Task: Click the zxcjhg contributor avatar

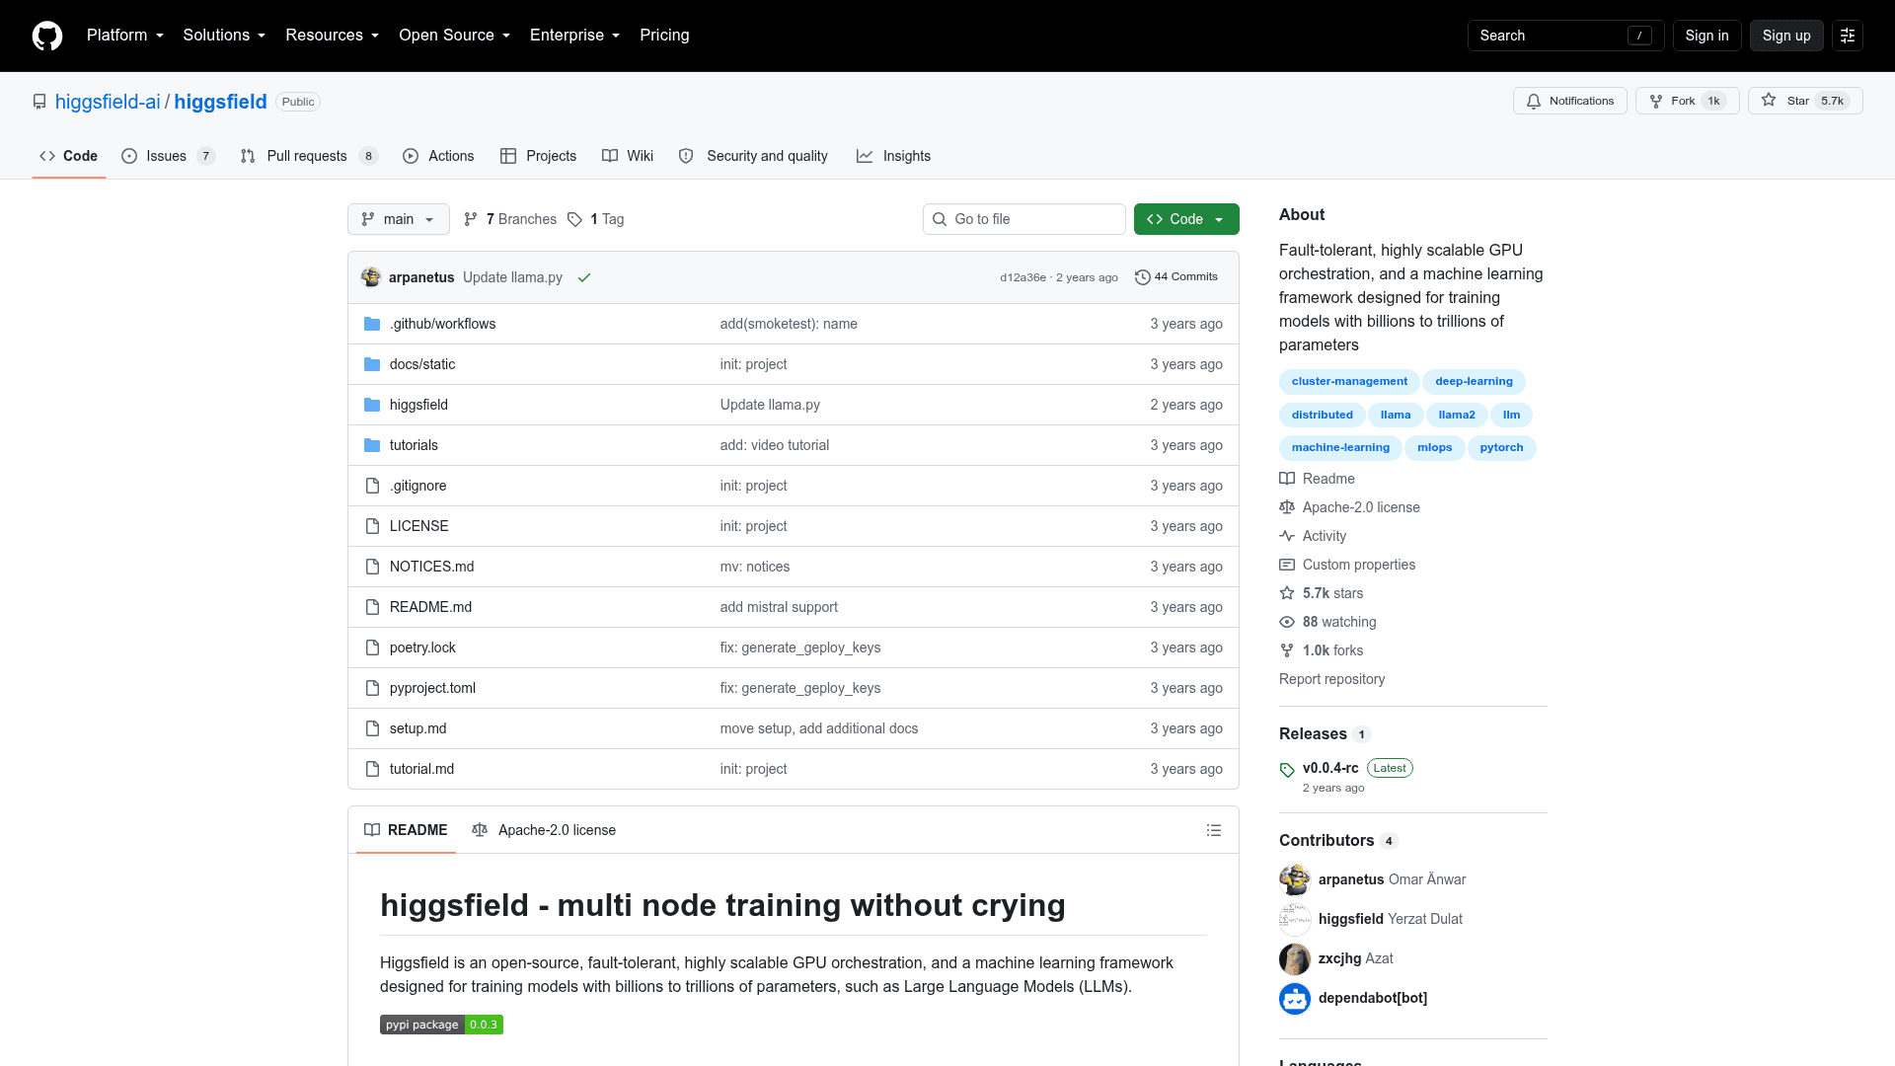Action: tap(1295, 958)
